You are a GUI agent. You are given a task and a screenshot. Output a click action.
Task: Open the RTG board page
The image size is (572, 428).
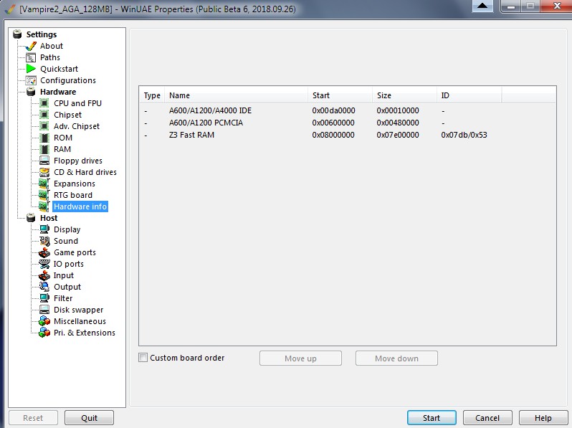[72, 195]
